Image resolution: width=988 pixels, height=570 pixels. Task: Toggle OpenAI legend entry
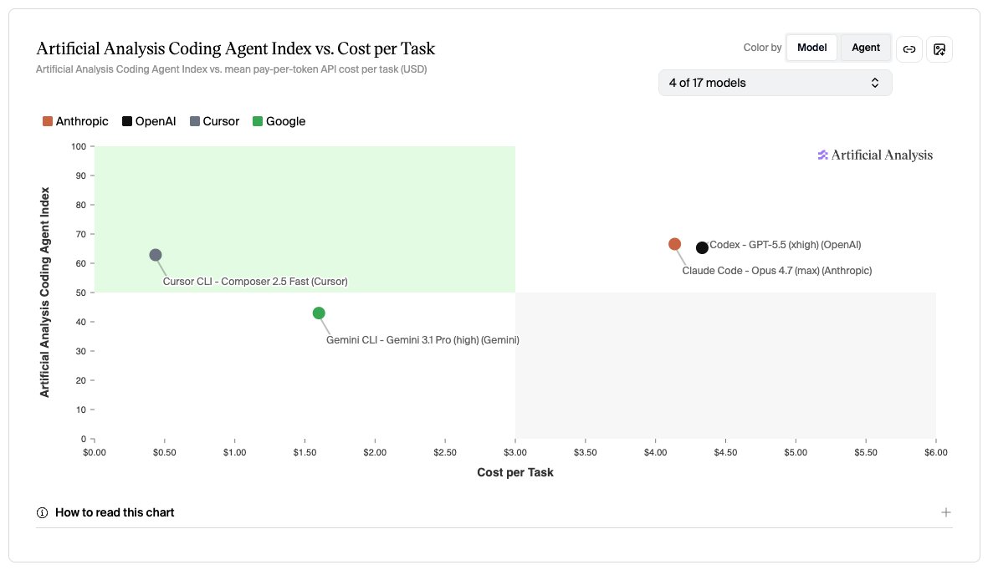point(150,121)
